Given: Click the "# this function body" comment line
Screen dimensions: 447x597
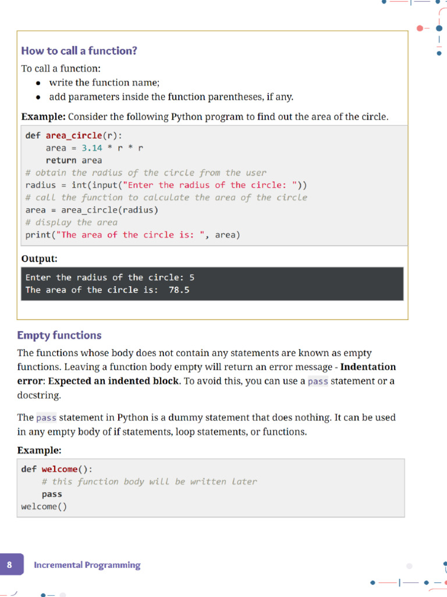Looking at the screenshot, I should click(x=149, y=482).
